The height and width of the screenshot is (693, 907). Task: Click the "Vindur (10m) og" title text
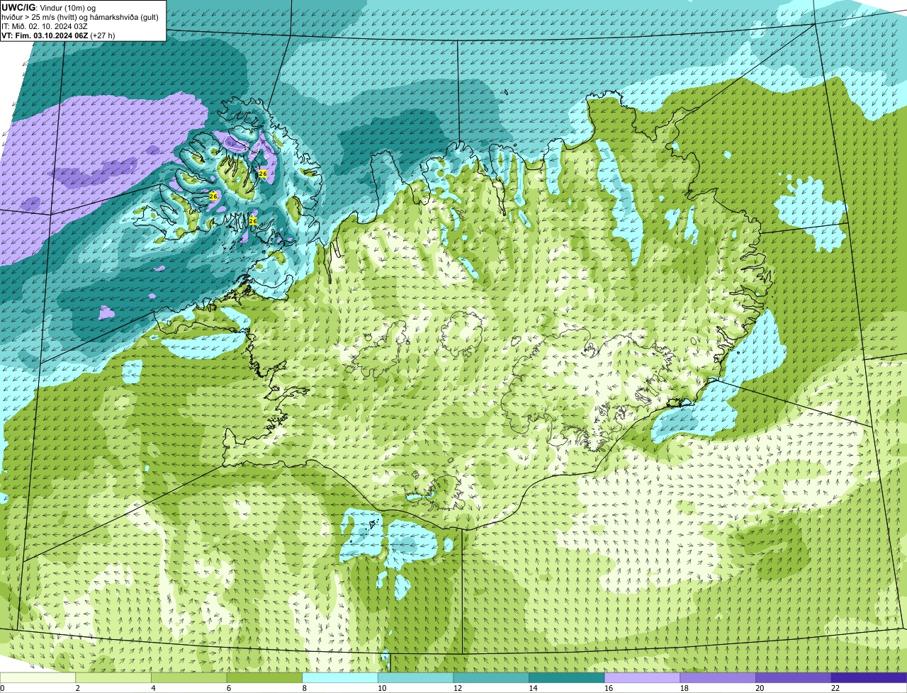69,8
